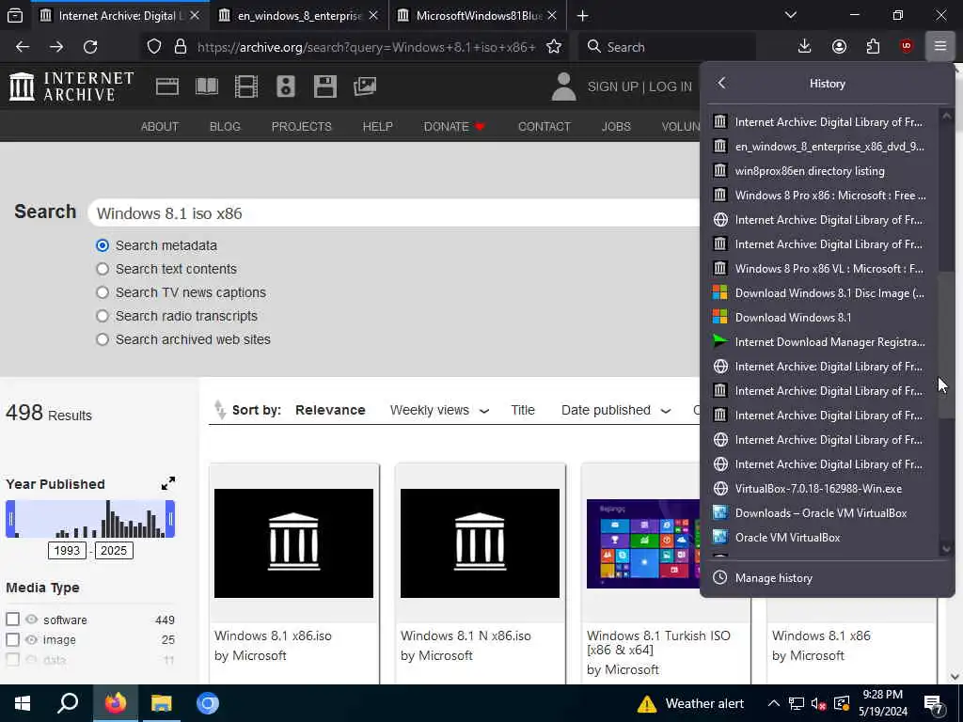Open the Web (Wayback) media icon
963x722 pixels.
tap(167, 86)
